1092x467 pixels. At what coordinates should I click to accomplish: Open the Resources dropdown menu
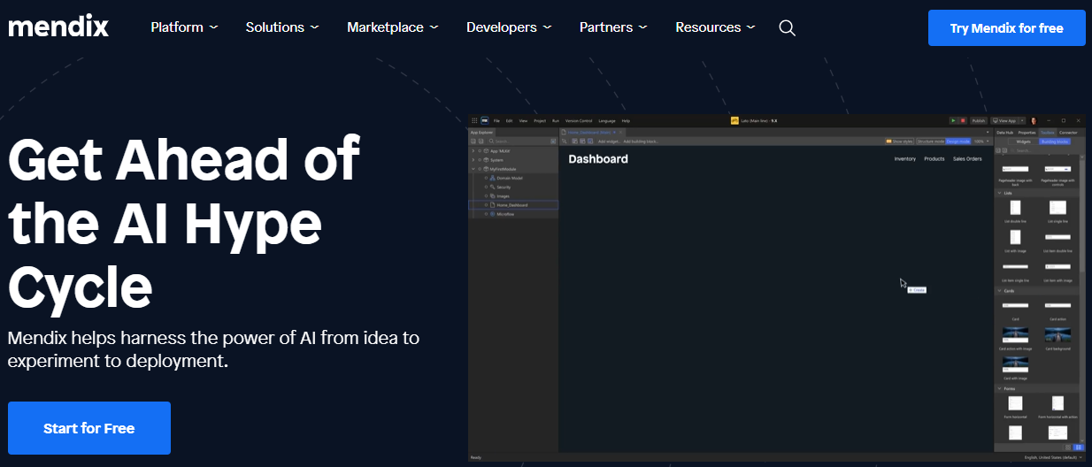[x=716, y=27]
